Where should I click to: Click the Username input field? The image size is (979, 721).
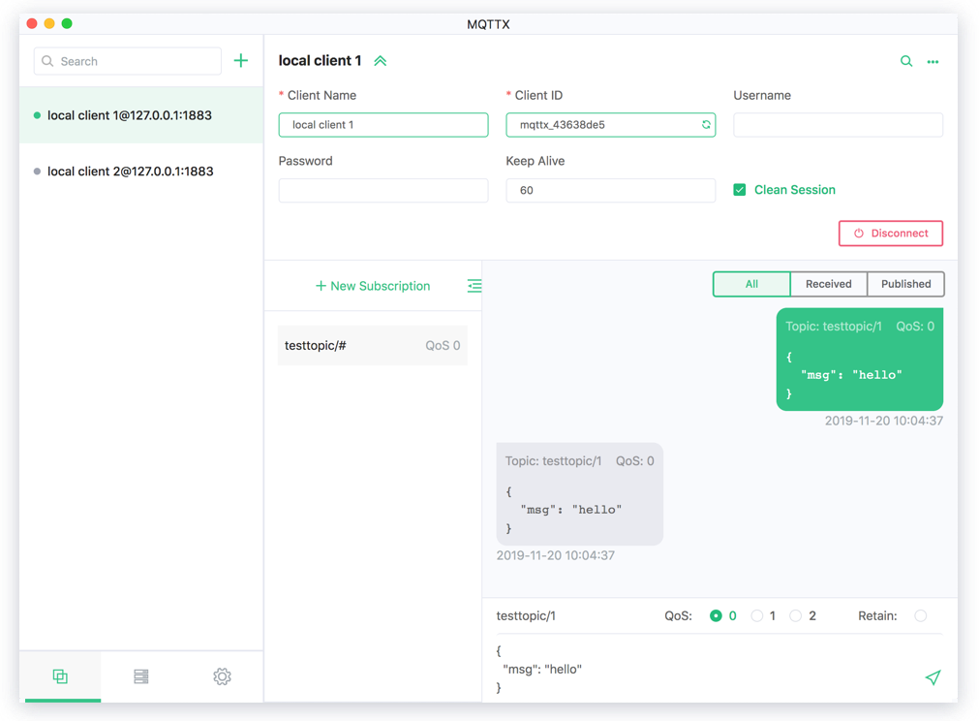pos(838,124)
